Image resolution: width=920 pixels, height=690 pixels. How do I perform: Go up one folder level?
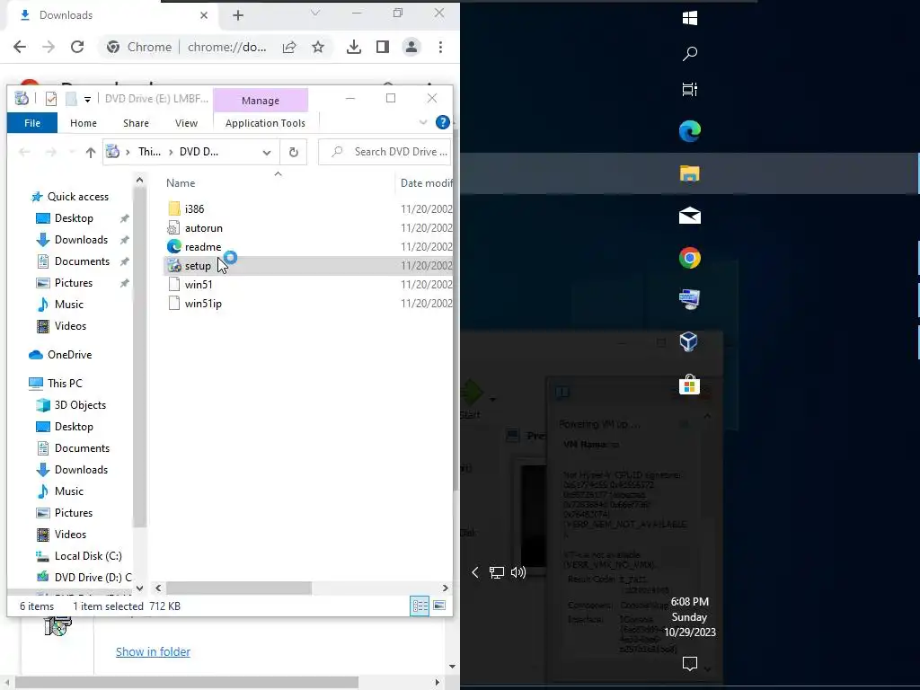(x=91, y=153)
